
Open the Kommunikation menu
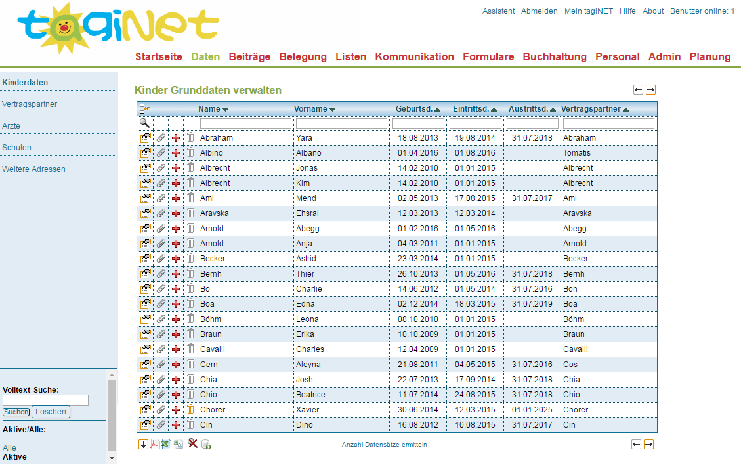click(414, 56)
